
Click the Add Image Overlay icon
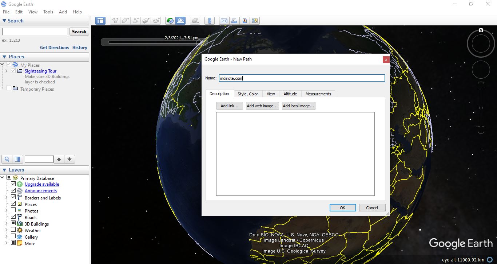click(x=146, y=21)
